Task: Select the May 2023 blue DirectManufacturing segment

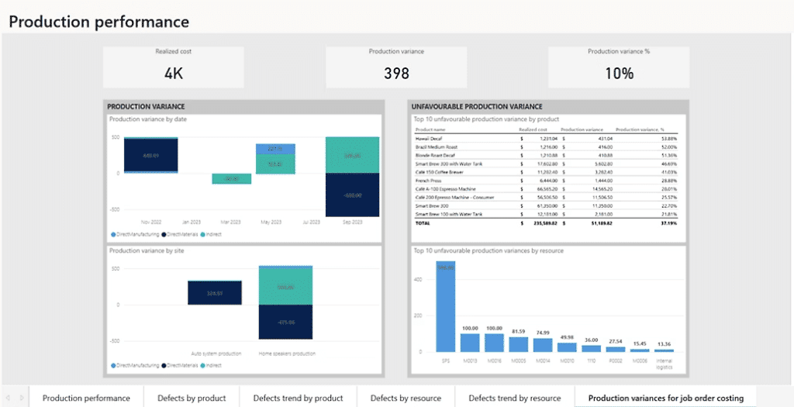Action: tap(275, 149)
